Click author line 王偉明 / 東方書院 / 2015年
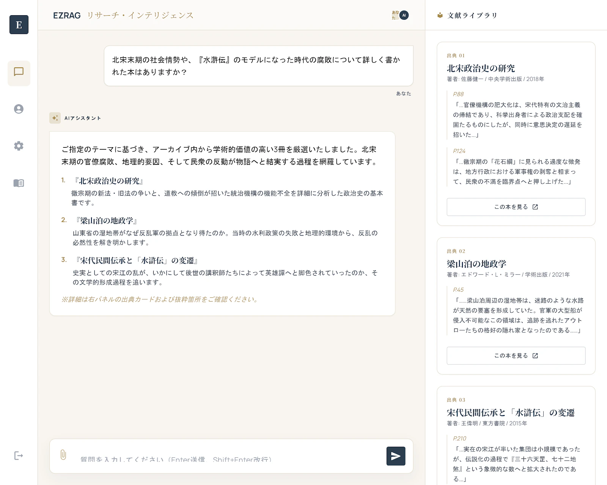Screen dimensions: 607x485 pyautogui.click(x=487, y=424)
